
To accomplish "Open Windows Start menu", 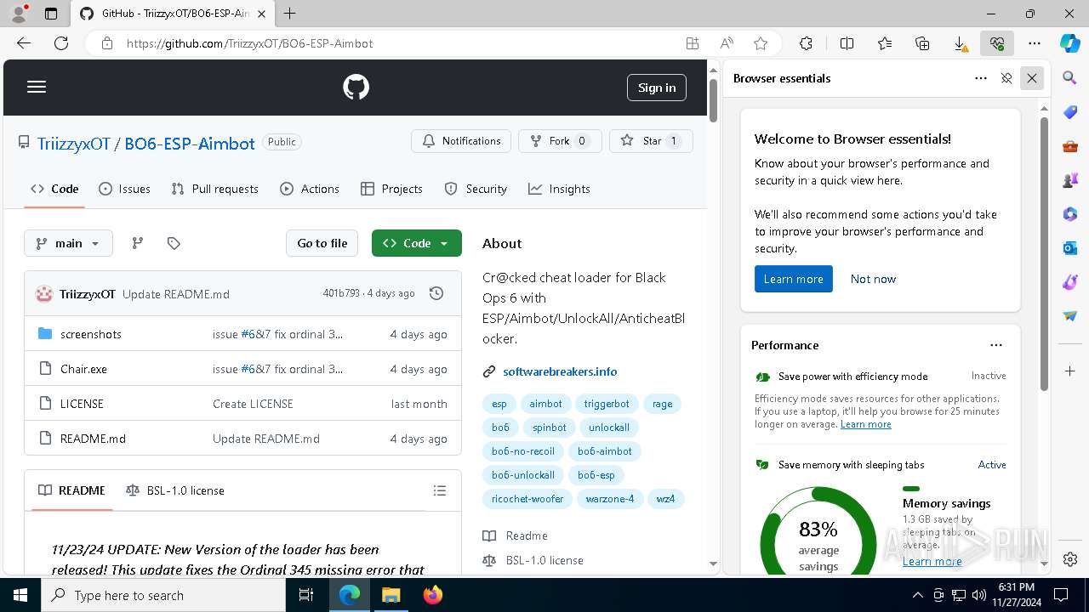I will coord(20,595).
